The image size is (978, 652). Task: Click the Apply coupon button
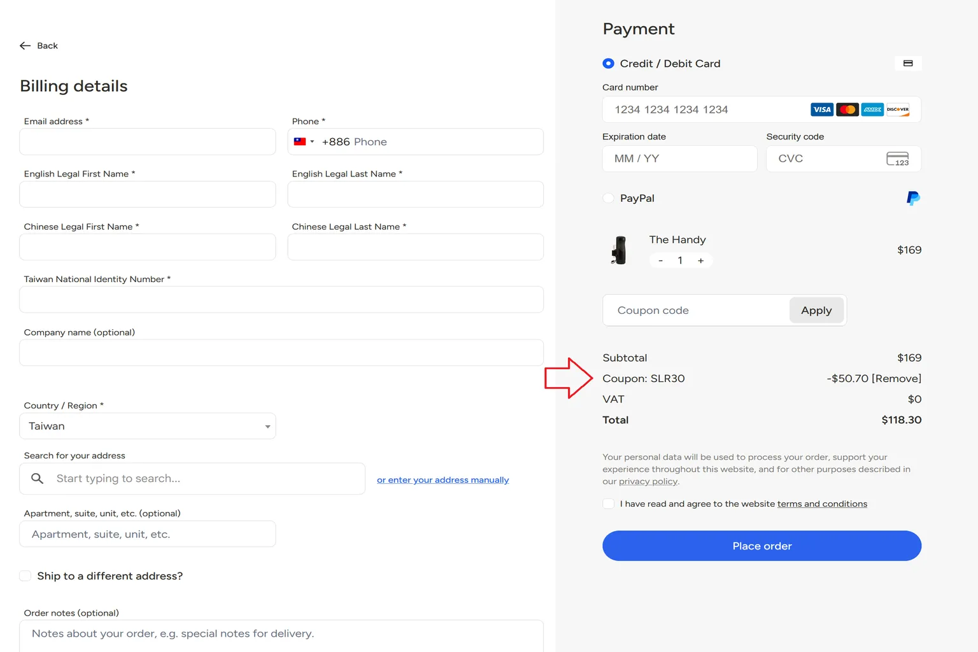pos(816,310)
